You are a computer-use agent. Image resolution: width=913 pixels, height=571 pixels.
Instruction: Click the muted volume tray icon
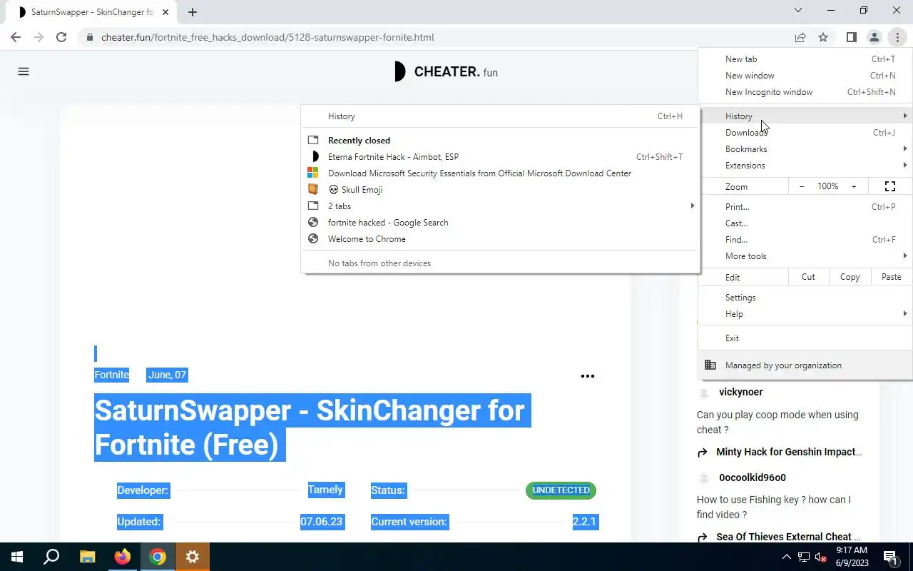[821, 557]
